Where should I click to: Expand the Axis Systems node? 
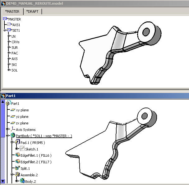[7, 129]
